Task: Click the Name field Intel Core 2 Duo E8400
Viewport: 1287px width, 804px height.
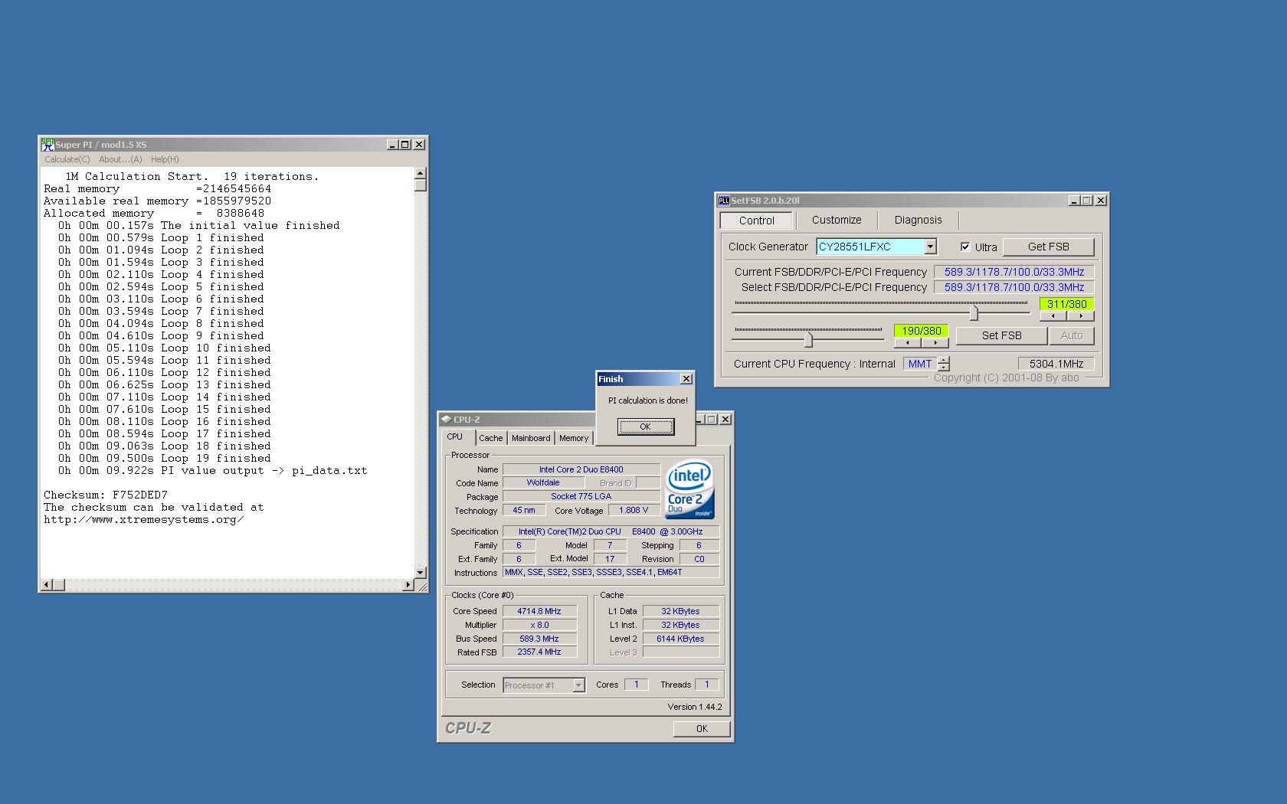Action: coord(581,469)
